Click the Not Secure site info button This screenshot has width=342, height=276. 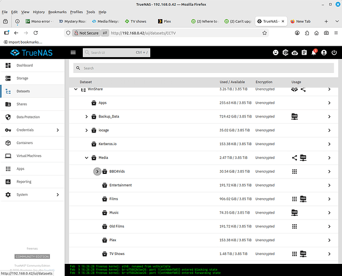point(86,33)
